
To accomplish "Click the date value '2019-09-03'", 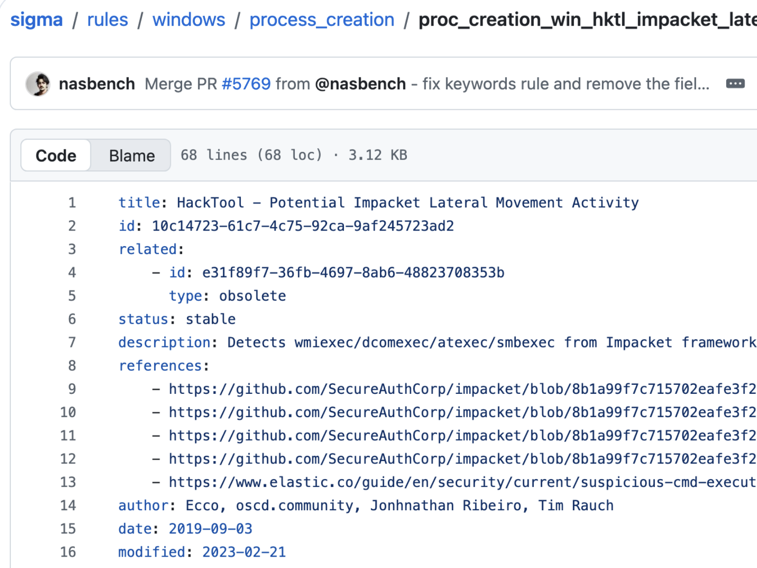I will tap(211, 529).
